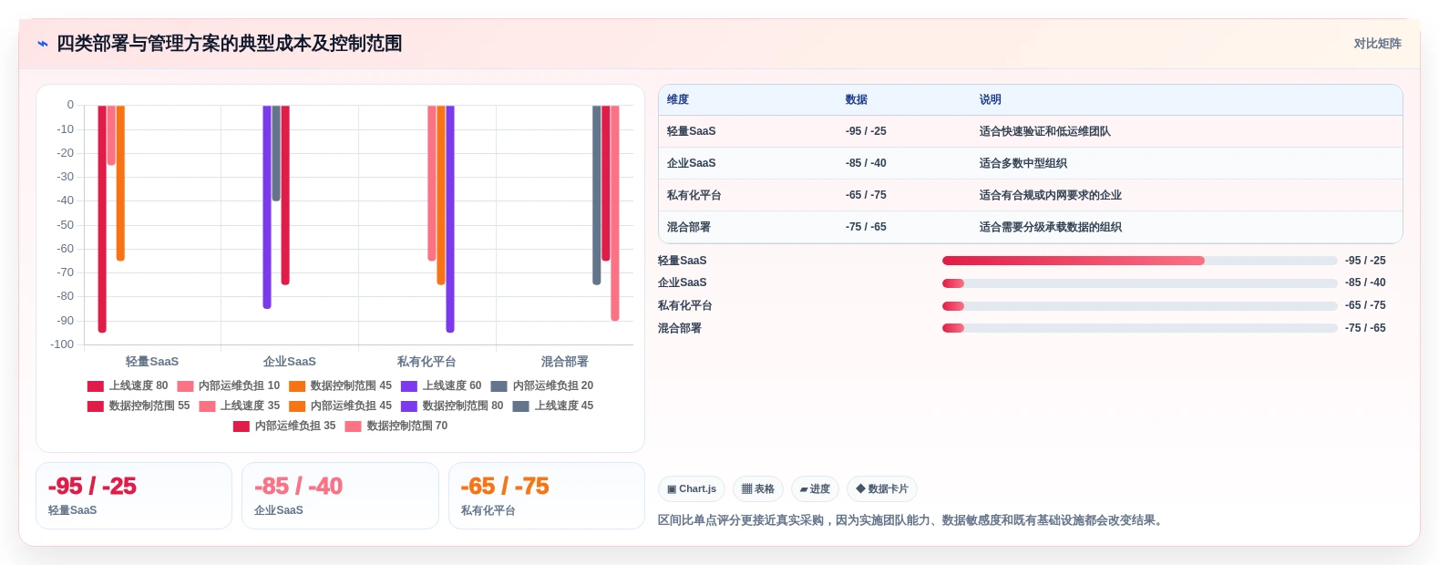Viewport: 1439px width, 565px height.
Task: Click the slate bar in 混合部署 chart group
Action: pos(597,195)
